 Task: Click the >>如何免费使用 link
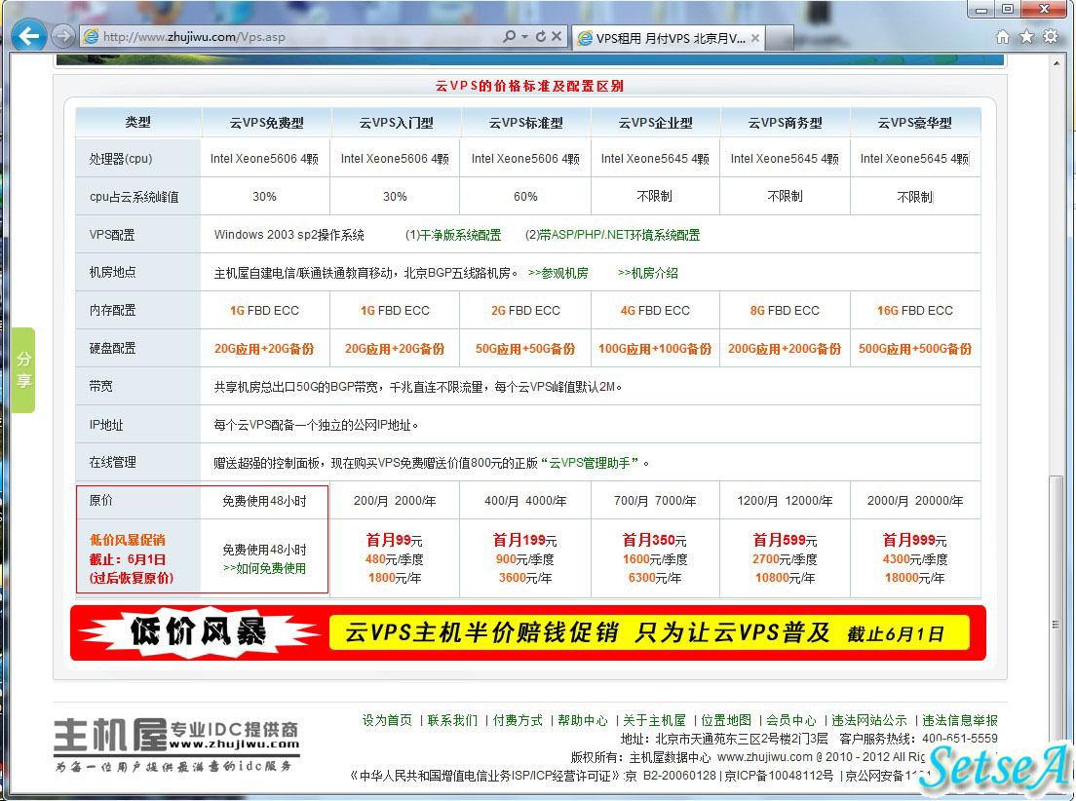click(x=264, y=568)
